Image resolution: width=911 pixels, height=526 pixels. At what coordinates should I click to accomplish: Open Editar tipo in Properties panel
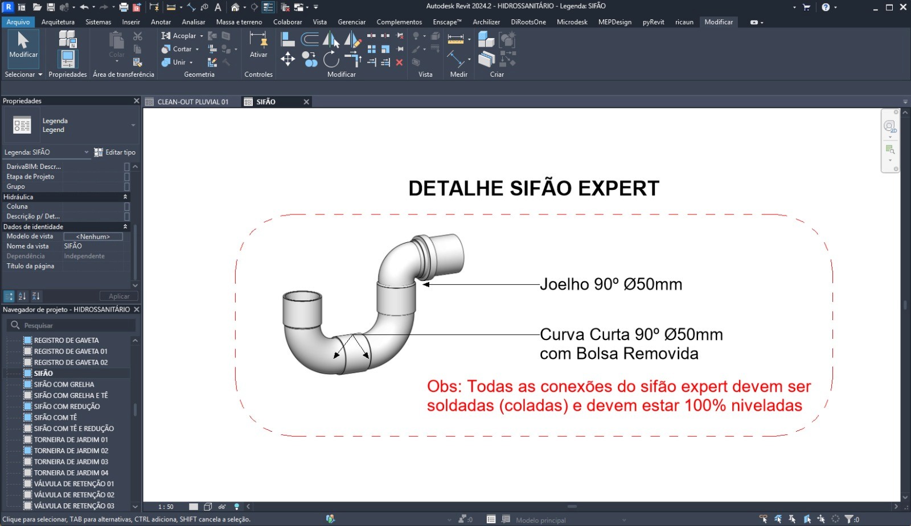[x=115, y=152]
